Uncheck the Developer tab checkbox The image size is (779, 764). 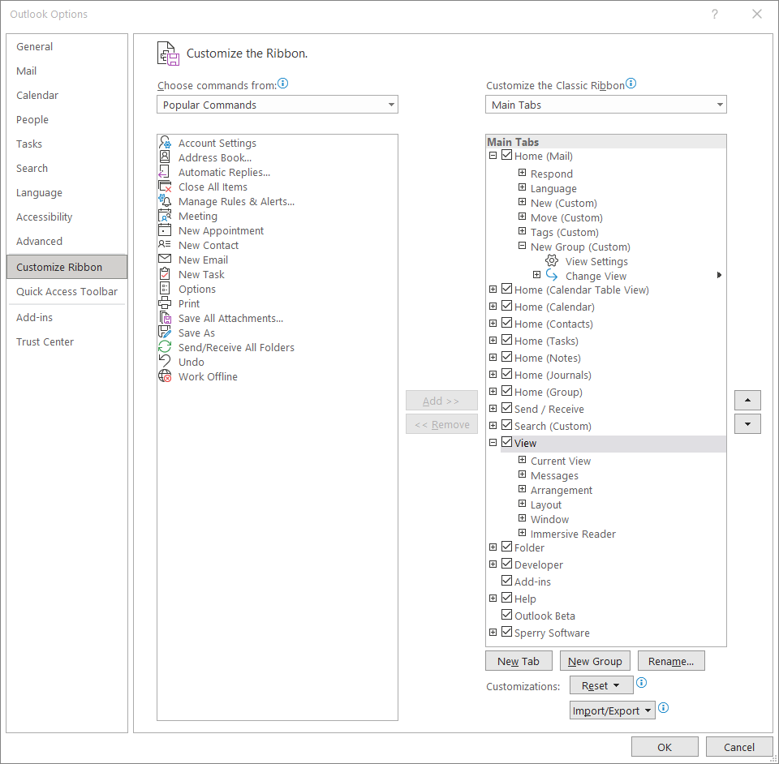(x=506, y=564)
